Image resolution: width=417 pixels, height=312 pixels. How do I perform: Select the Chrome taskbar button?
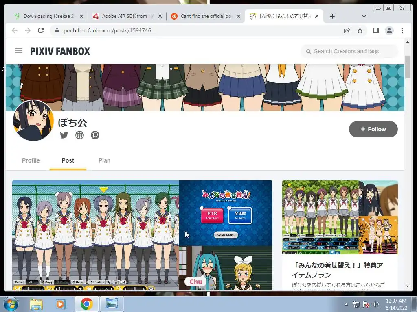(86, 304)
